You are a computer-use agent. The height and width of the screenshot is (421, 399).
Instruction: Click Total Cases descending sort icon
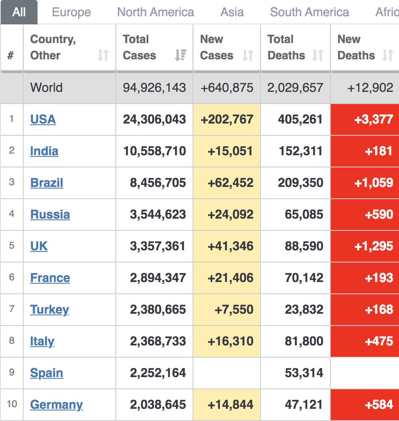pyautogui.click(x=180, y=55)
